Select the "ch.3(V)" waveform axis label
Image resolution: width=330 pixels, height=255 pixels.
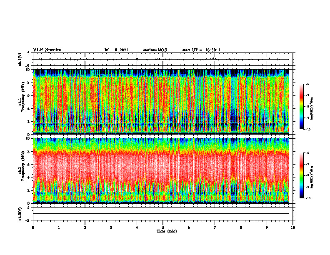20,214
